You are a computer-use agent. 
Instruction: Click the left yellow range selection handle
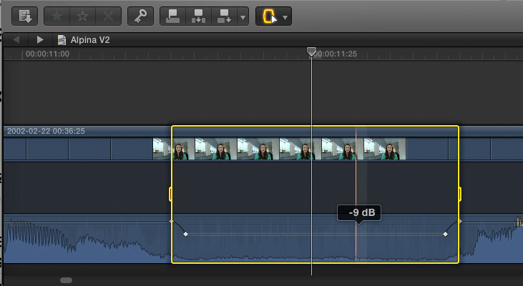click(x=171, y=194)
